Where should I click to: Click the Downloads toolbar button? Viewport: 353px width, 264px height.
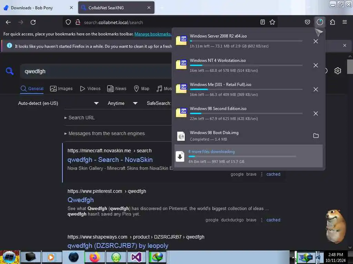(x=320, y=22)
